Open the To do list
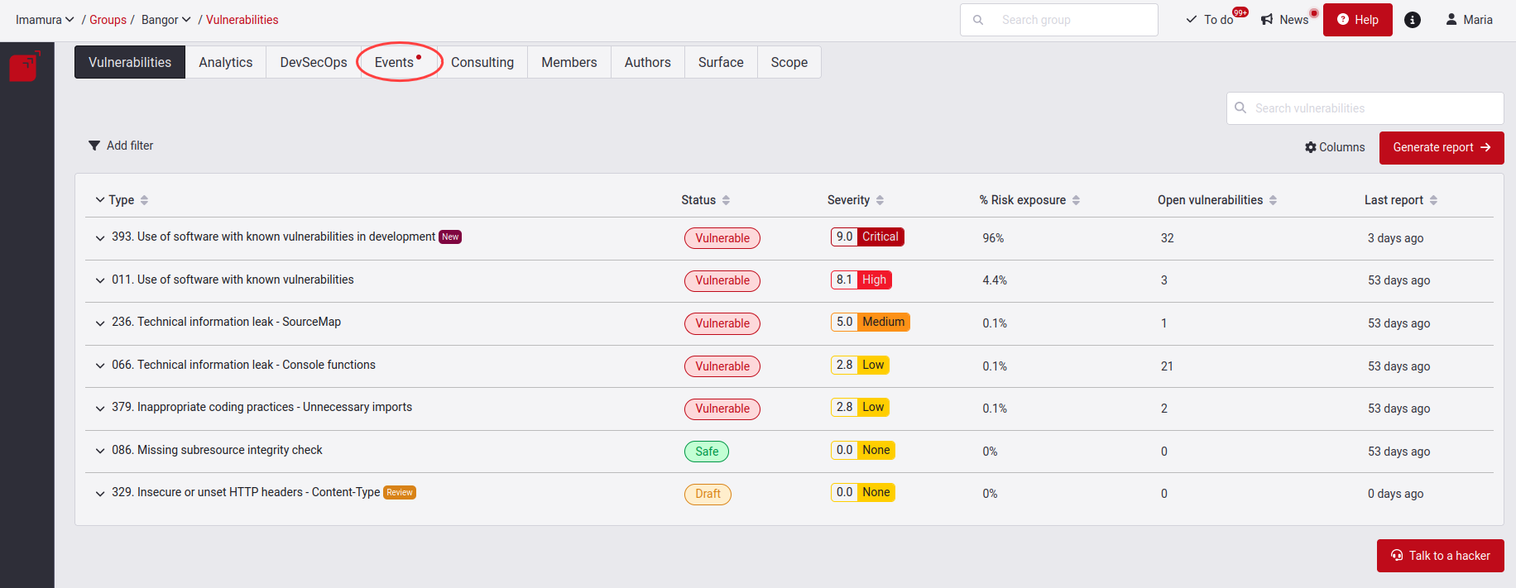Viewport: 1516px width, 588px height. pos(1210,20)
